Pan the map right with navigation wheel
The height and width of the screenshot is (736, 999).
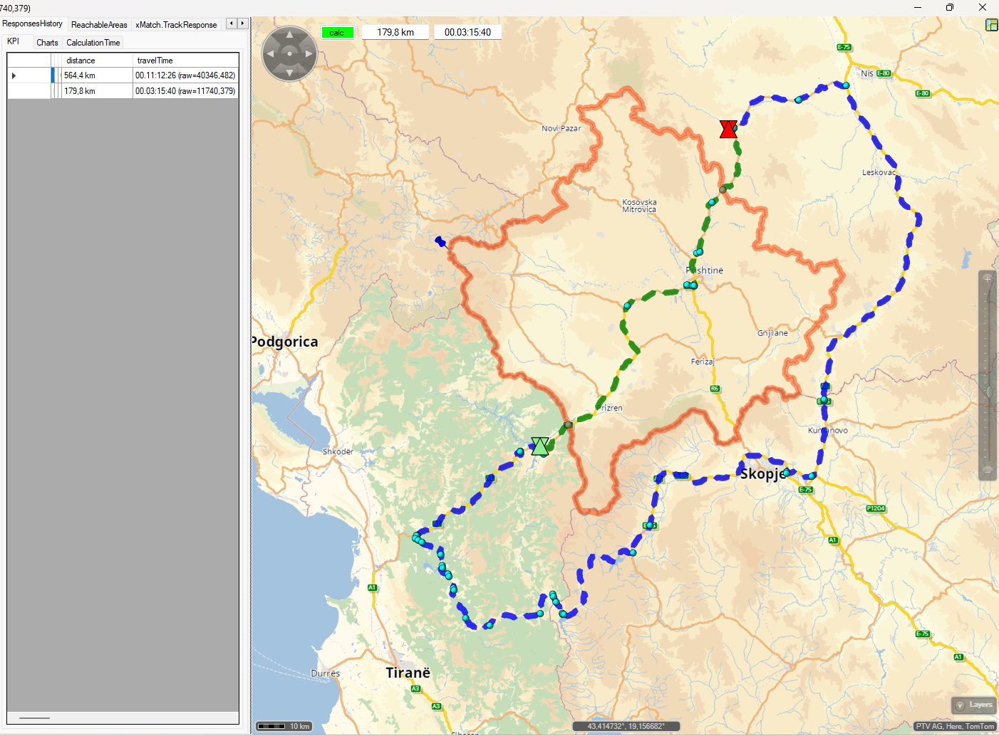pos(309,54)
